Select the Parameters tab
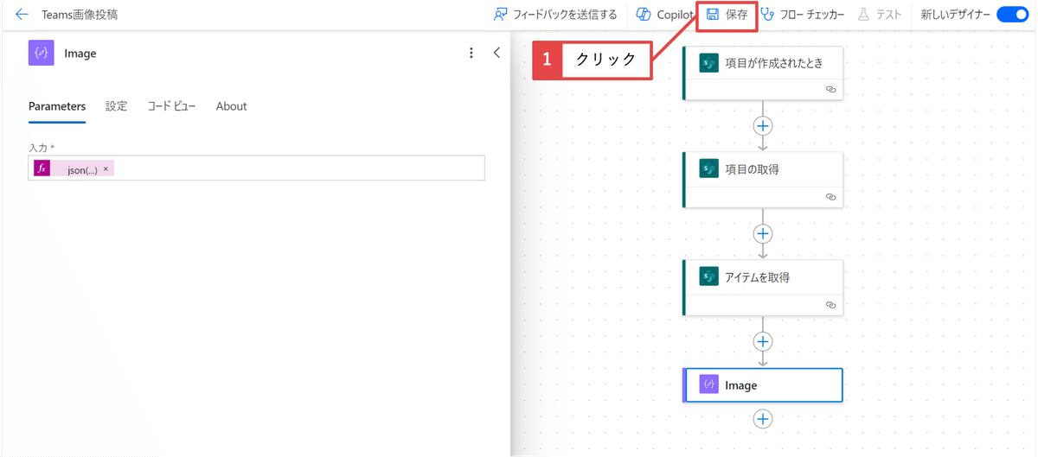 point(57,106)
